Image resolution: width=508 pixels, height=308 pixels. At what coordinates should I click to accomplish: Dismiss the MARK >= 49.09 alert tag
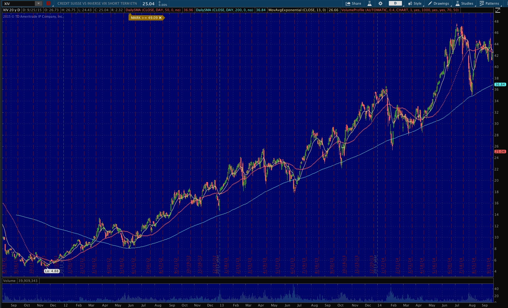[160, 18]
